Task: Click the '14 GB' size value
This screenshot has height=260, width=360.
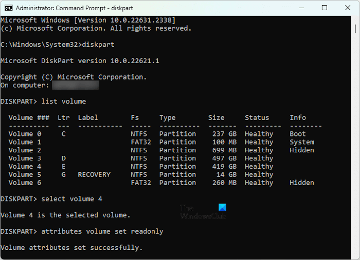Action: point(226,175)
